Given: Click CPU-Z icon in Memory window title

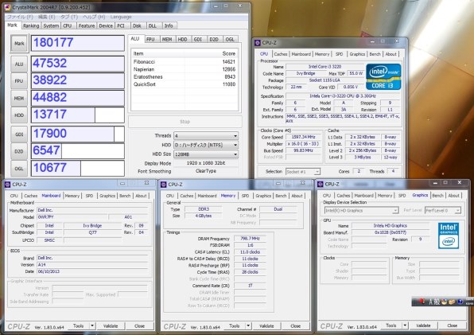Looking at the screenshot, I should (x=164, y=184).
